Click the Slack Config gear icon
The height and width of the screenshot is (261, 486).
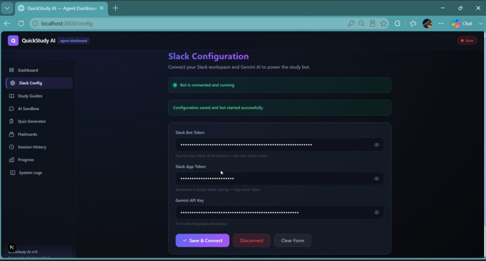coord(13,83)
